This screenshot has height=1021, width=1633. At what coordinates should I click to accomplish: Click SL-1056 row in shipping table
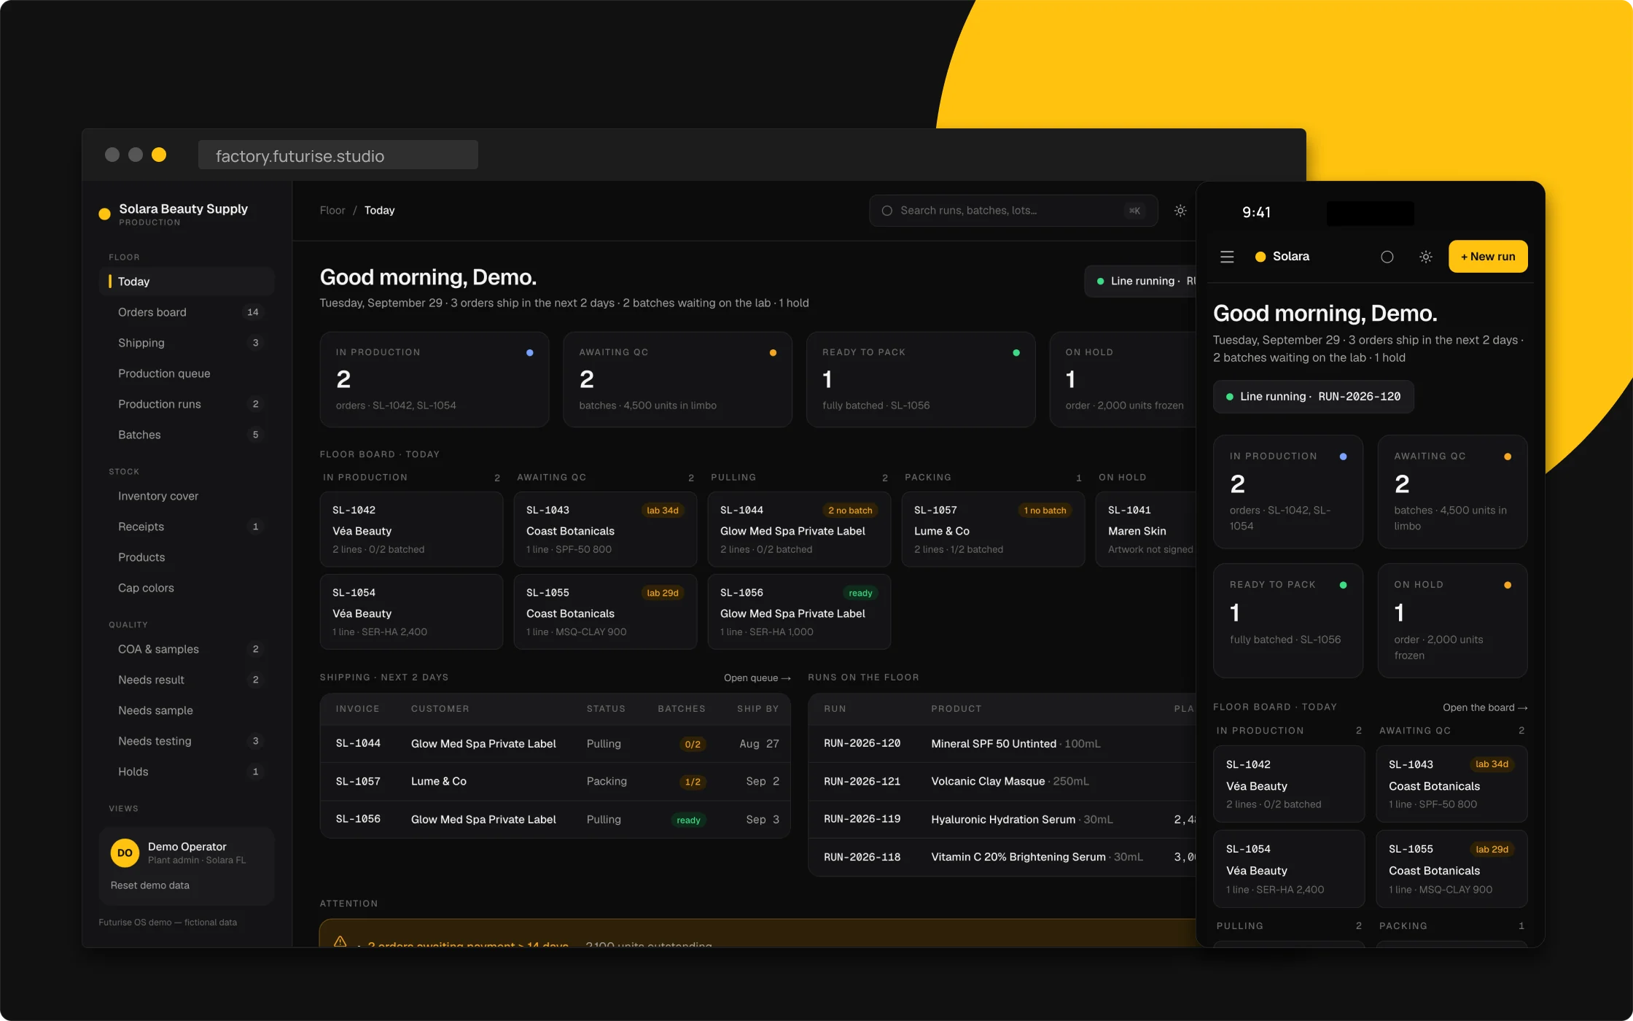(x=556, y=820)
